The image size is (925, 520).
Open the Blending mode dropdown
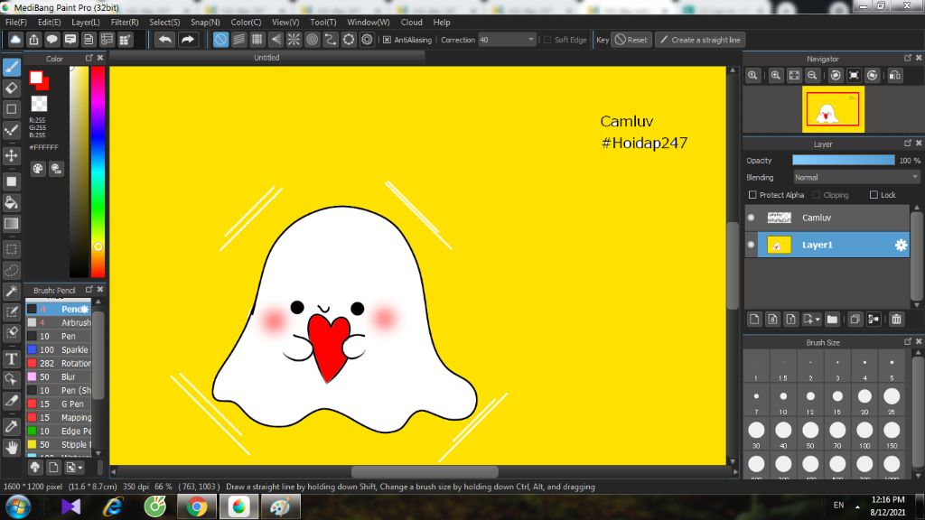click(x=856, y=178)
